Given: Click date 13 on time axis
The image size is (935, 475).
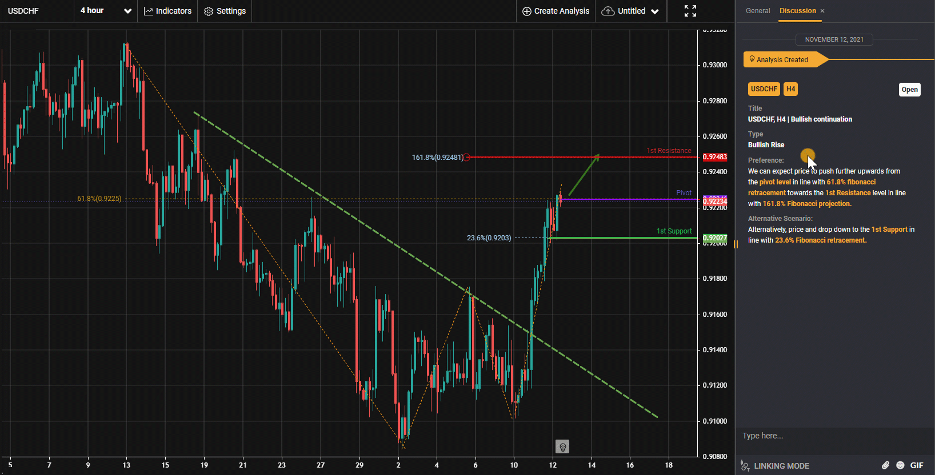Looking at the screenshot, I should pyautogui.click(x=126, y=465).
